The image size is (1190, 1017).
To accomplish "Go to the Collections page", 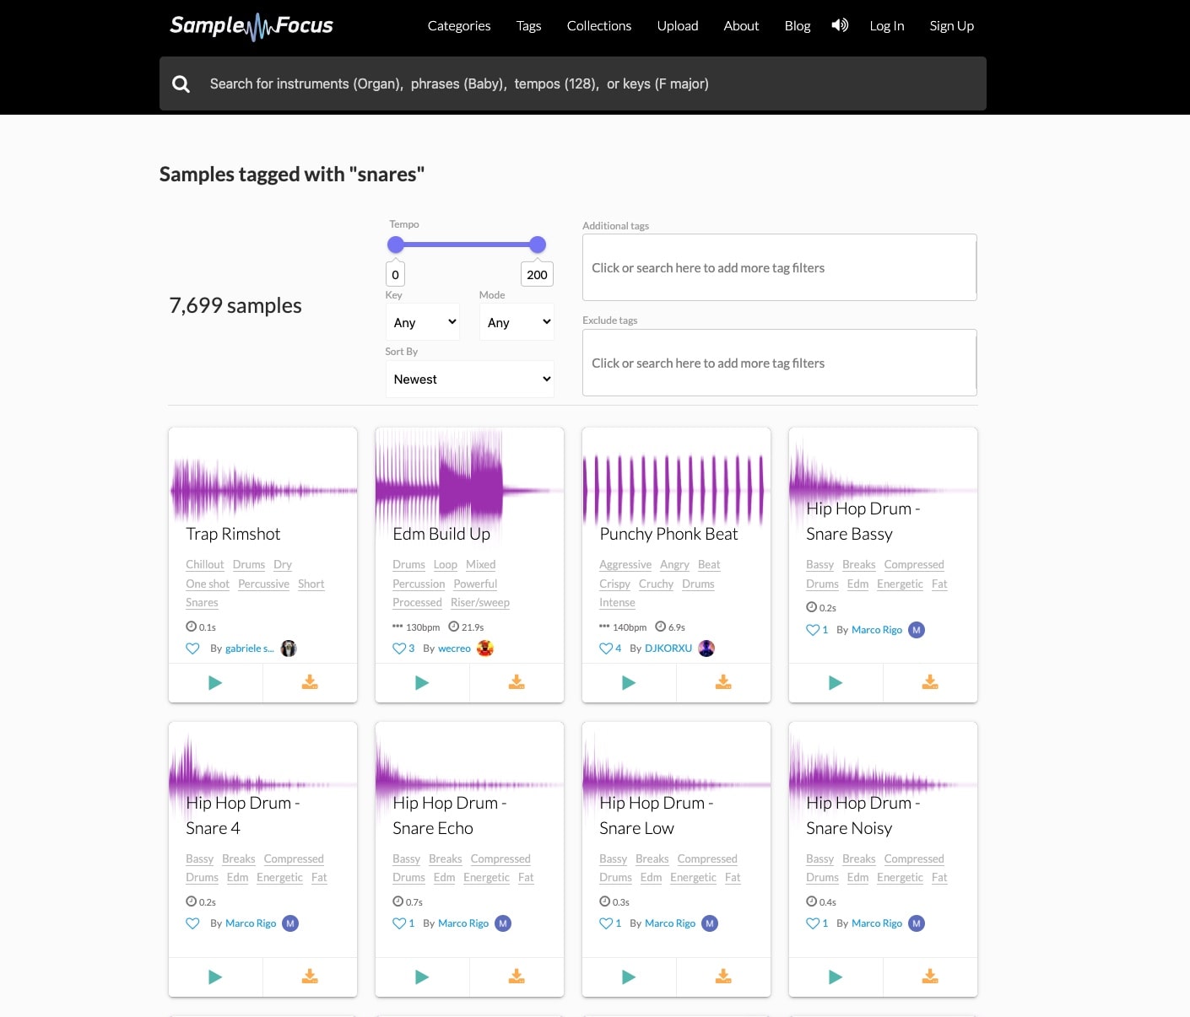I will [x=599, y=26].
